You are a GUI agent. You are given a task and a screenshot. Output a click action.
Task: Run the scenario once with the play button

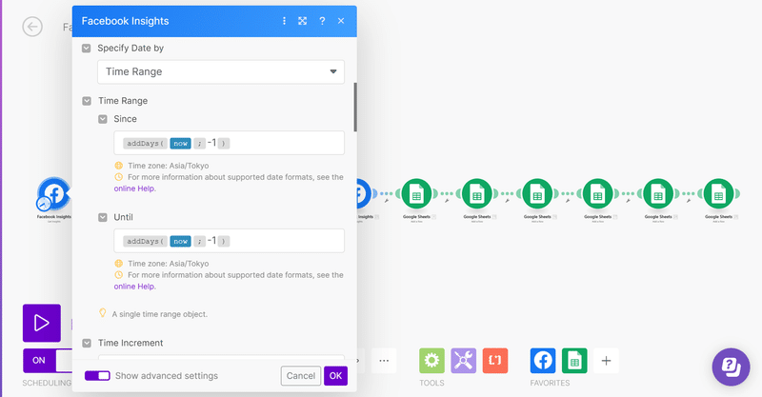click(x=42, y=323)
